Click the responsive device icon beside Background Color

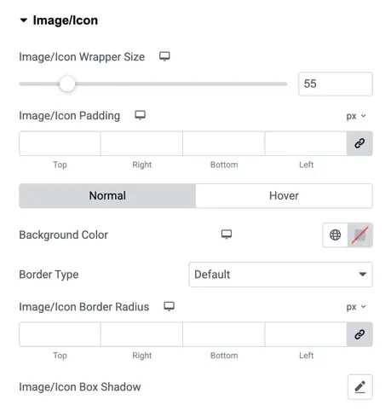(x=227, y=234)
